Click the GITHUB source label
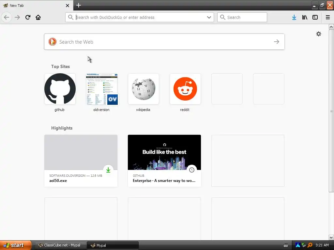Image resolution: width=334 pixels, height=250 pixels. [138, 175]
